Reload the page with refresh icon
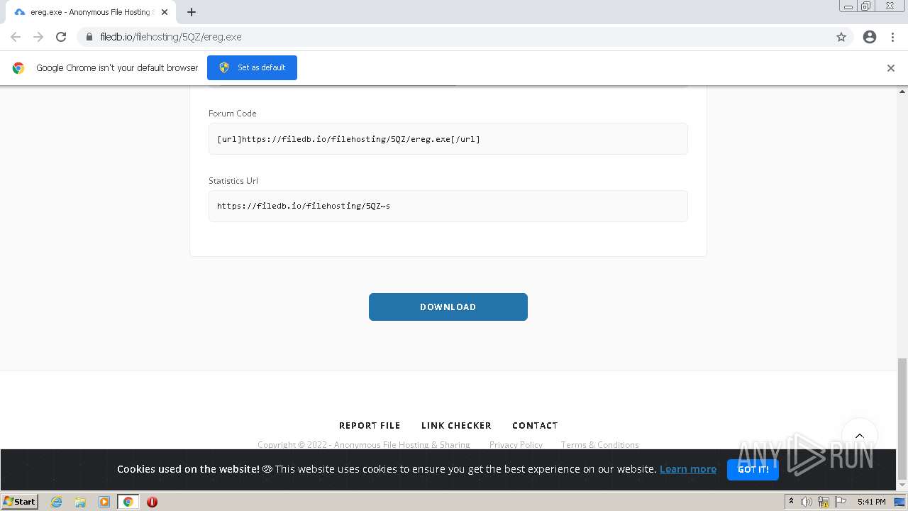Viewport: 908px width, 511px height. [61, 37]
